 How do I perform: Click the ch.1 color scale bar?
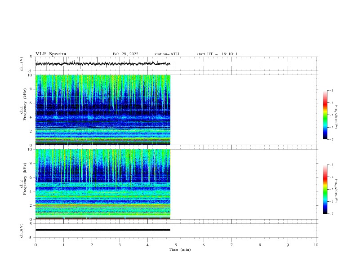point(325,115)
